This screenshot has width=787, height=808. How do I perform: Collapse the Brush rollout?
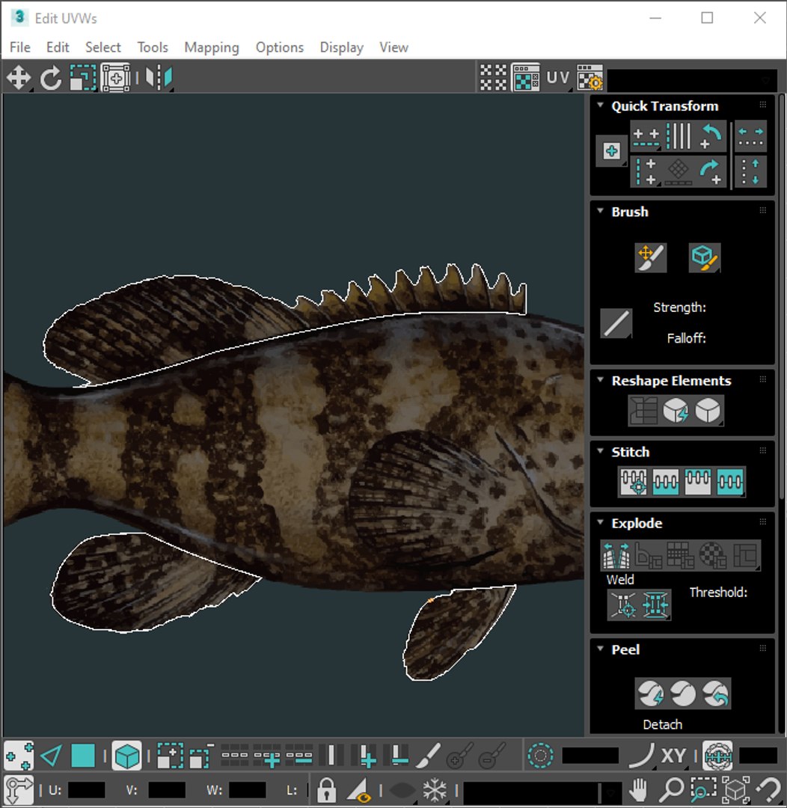(600, 211)
